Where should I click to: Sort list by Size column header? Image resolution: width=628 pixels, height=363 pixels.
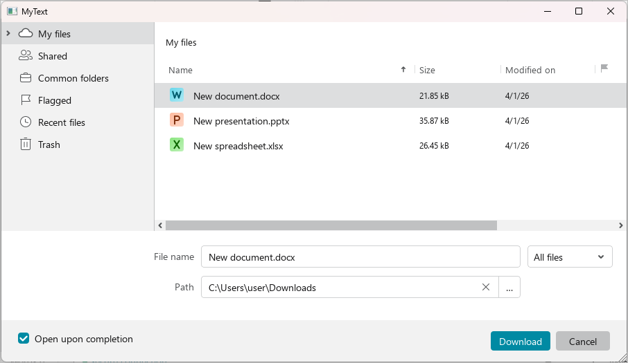[427, 71]
